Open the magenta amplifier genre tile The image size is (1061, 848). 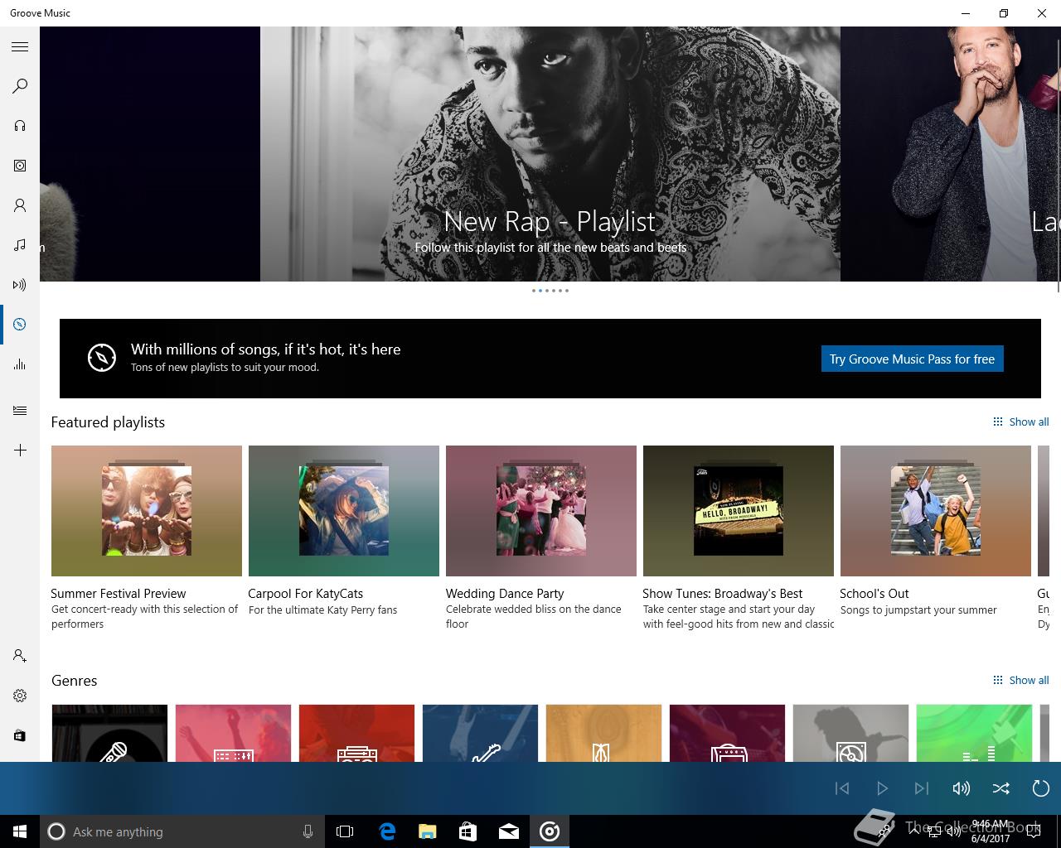(x=727, y=733)
